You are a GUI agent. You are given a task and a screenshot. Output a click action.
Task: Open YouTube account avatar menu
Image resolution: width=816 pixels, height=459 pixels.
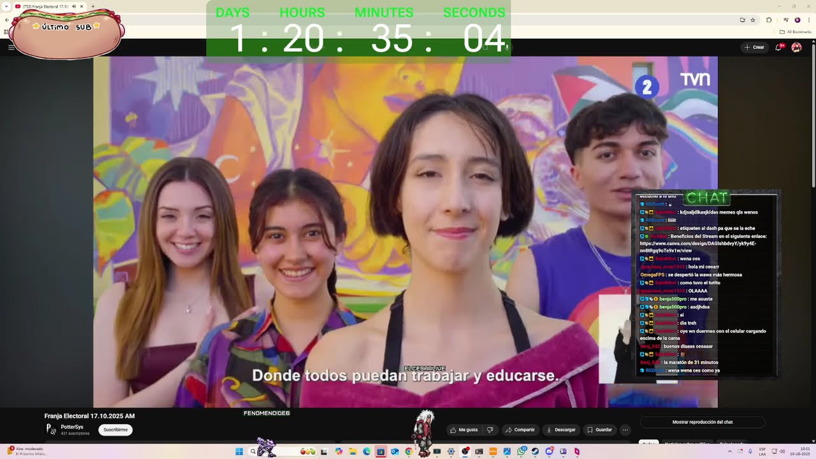tap(796, 47)
